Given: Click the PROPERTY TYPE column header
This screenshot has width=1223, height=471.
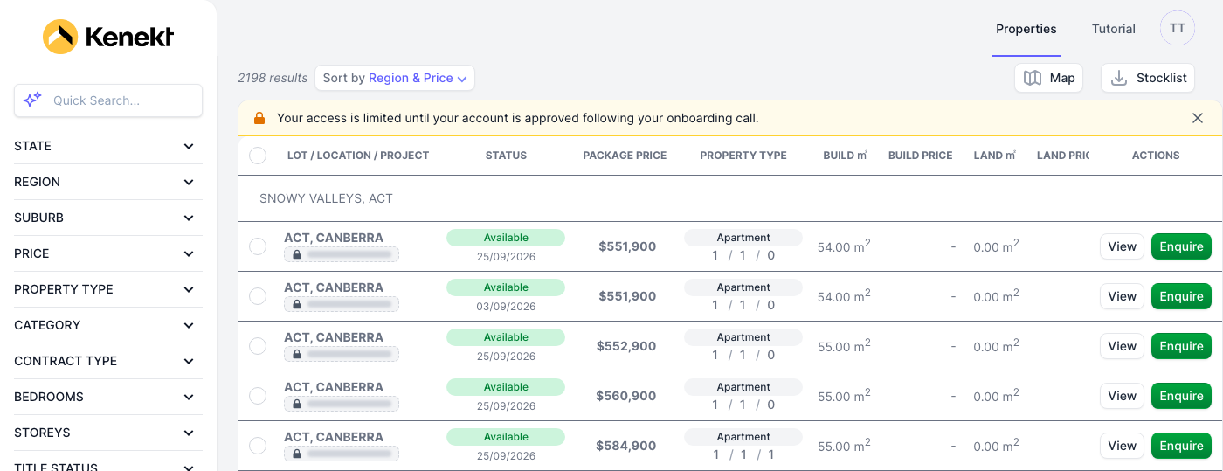Looking at the screenshot, I should point(743,156).
